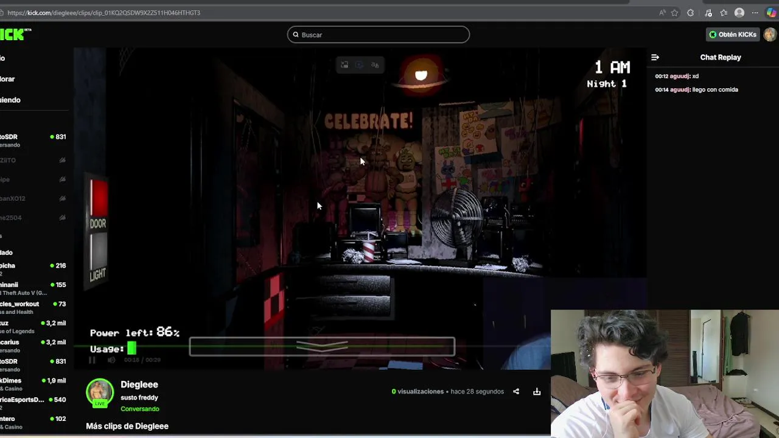Open sidebar channel with 155 viewers

pyautogui.click(x=33, y=288)
